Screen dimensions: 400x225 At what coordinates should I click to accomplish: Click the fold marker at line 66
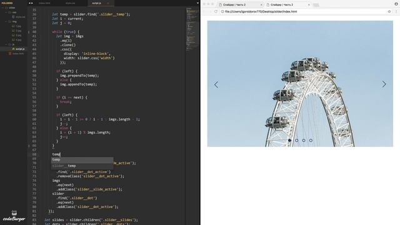(29, 146)
